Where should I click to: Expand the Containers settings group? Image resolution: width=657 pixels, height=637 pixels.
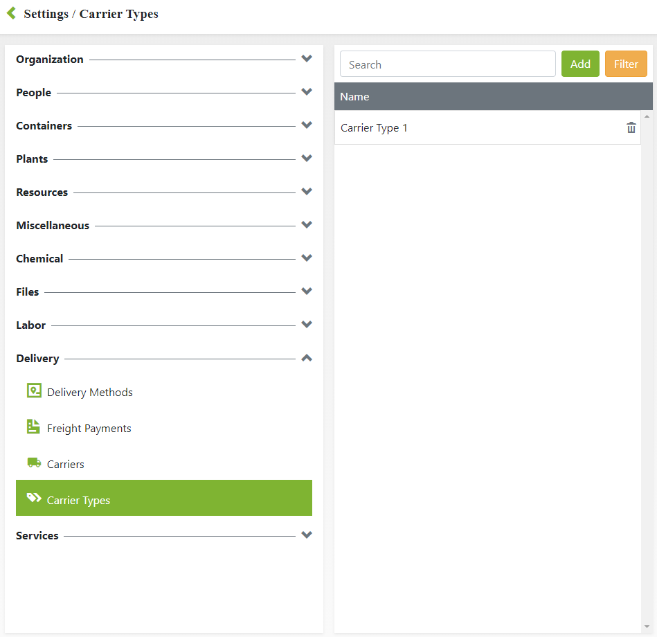[x=307, y=125]
